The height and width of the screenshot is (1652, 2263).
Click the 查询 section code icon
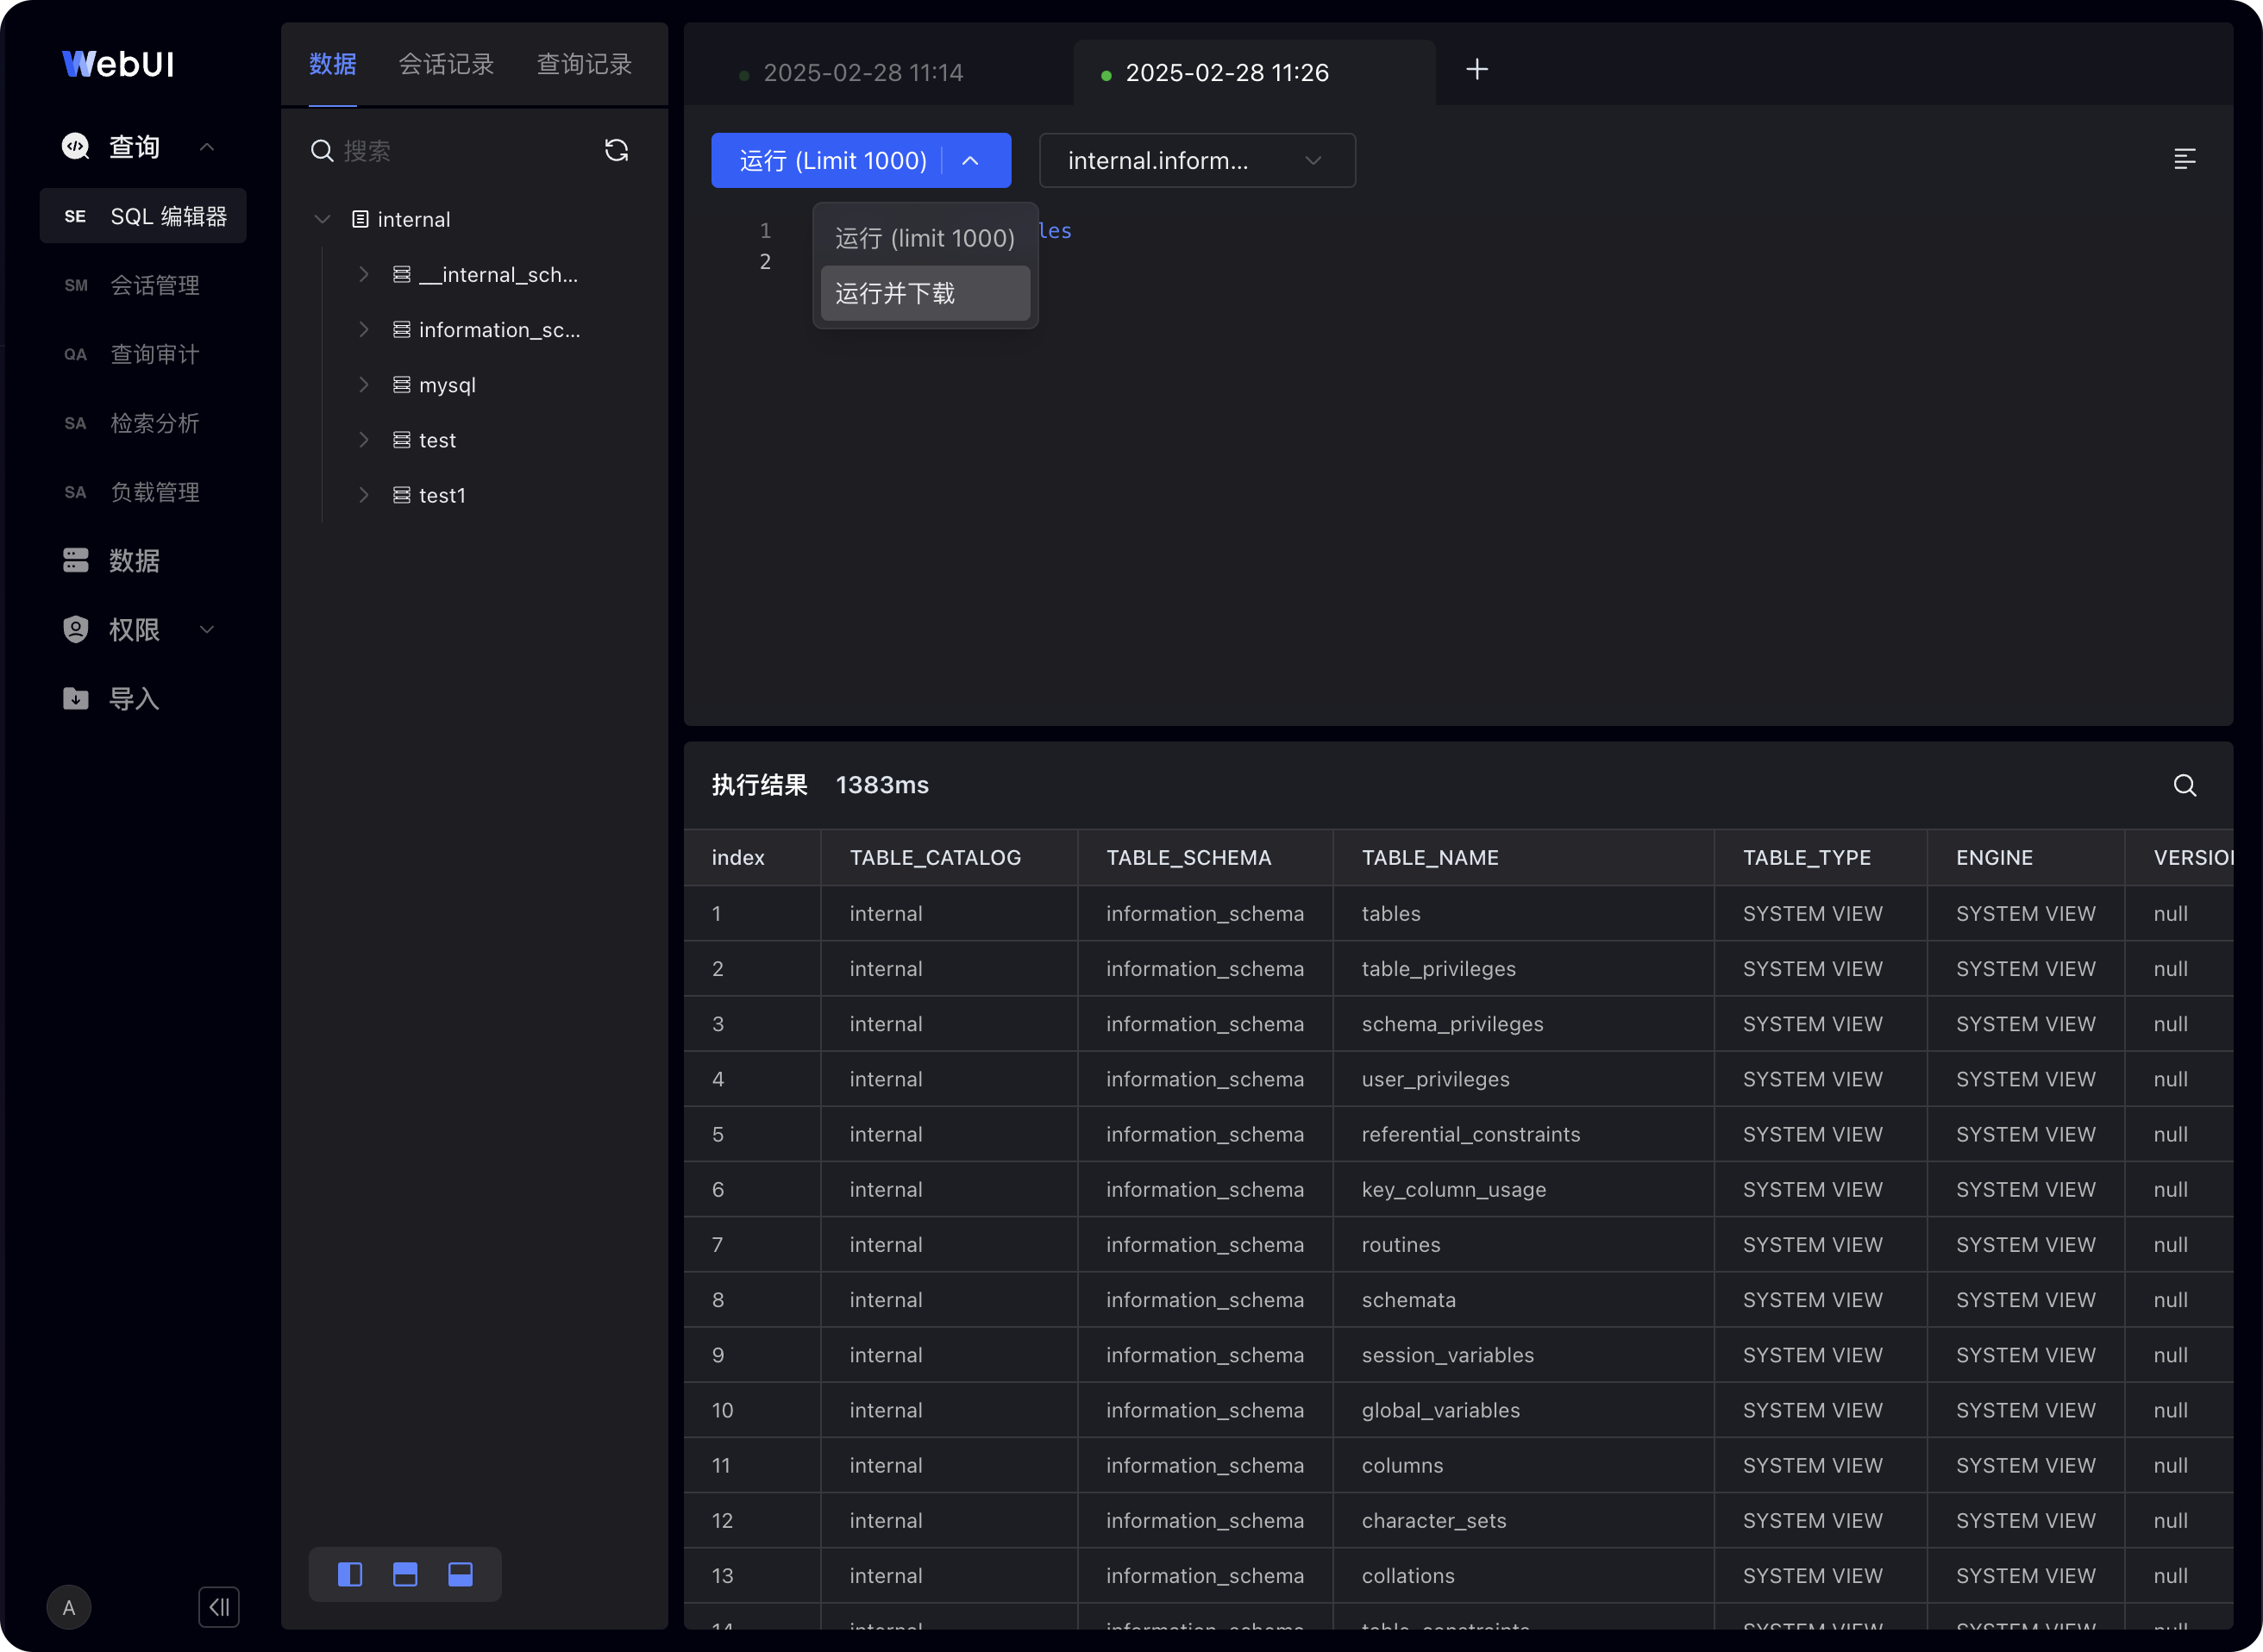point(76,146)
